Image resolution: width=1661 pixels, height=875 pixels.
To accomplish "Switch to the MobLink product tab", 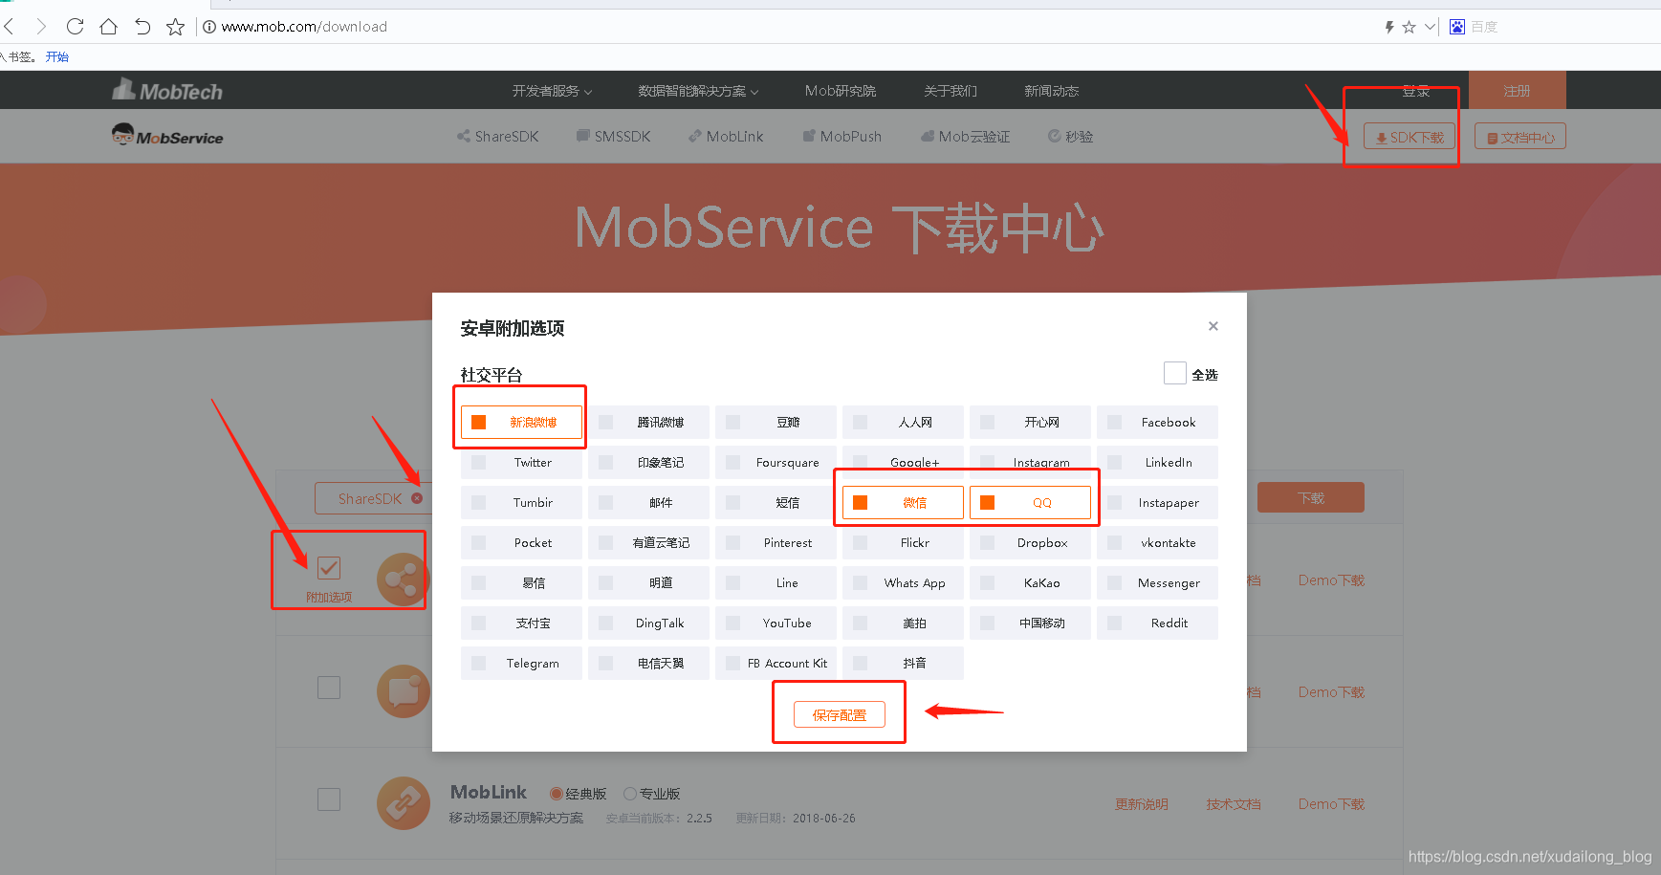I will click(726, 137).
